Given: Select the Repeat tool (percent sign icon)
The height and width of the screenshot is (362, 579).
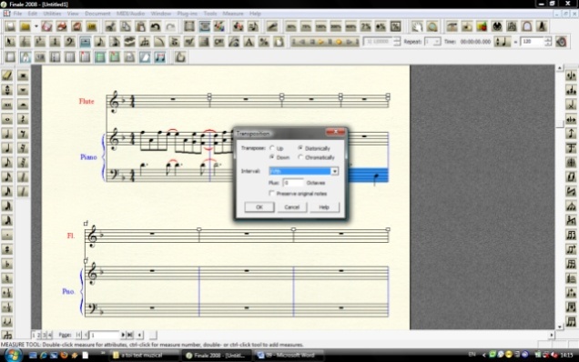Looking at the screenshot, I should coord(264,42).
